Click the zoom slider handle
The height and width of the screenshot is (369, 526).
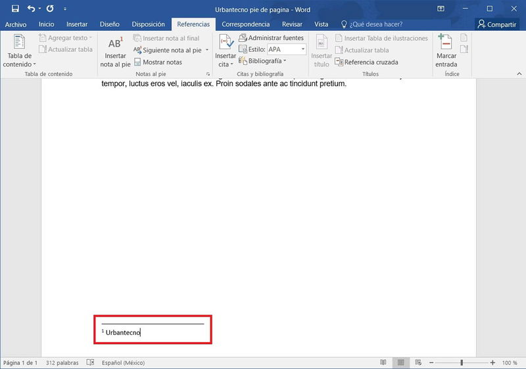(x=462, y=362)
